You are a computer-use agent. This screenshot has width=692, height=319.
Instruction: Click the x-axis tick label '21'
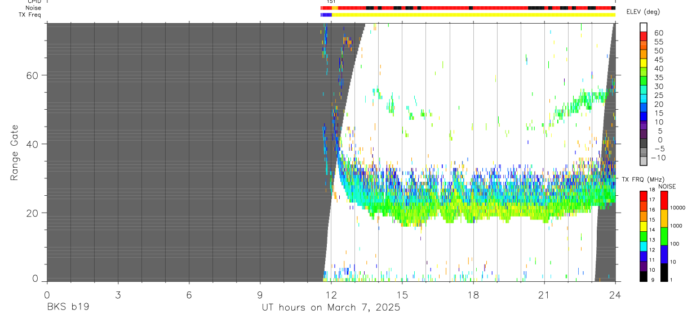544,294
